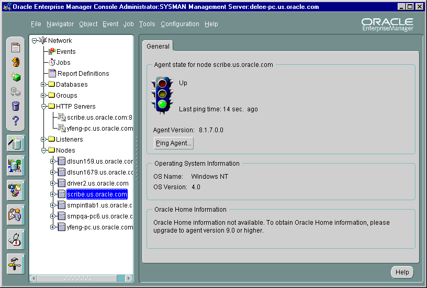Viewport: 427px width, 288px height.
Task: Click the Oracle Enterprise Manager logo
Action: point(387,25)
